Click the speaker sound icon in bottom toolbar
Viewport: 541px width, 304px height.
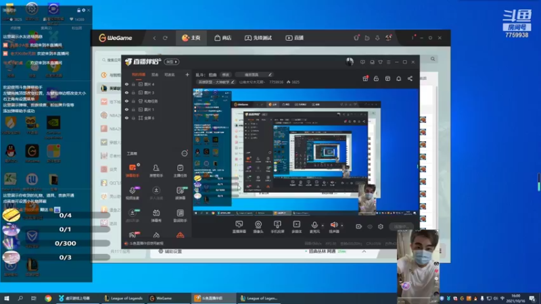pos(333,225)
